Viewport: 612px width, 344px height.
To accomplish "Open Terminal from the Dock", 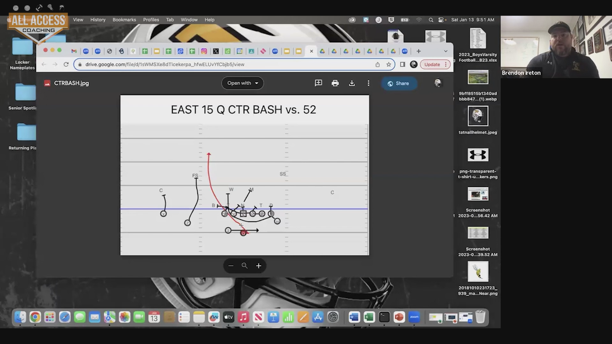I will (x=384, y=317).
